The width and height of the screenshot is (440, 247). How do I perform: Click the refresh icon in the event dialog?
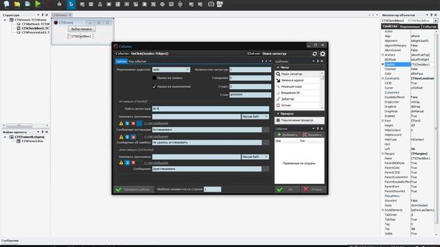[x=315, y=54]
